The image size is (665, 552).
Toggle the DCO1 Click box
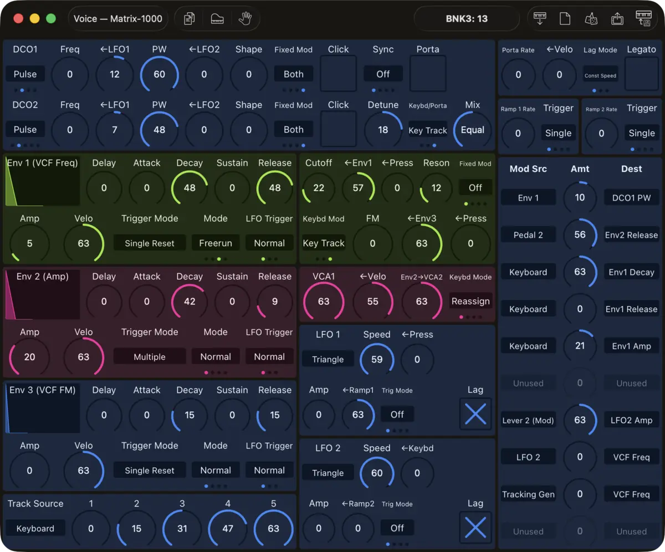click(x=338, y=74)
